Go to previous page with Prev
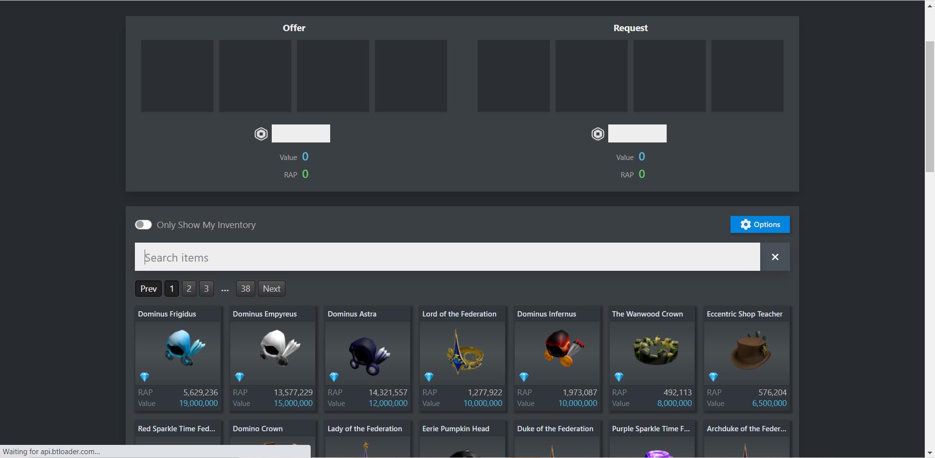 click(149, 288)
